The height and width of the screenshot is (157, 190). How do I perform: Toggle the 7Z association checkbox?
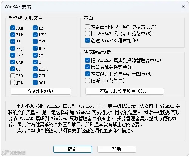[12, 42]
